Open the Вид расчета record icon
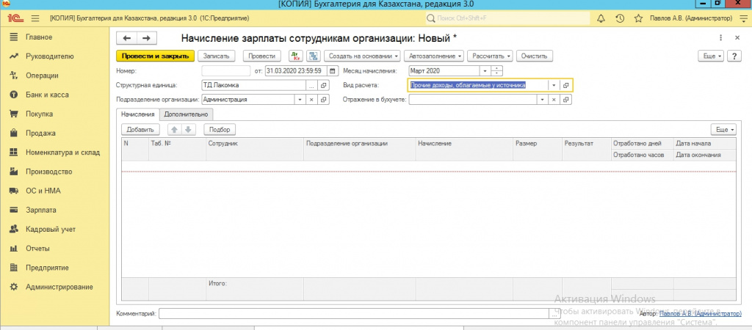 tap(566, 85)
